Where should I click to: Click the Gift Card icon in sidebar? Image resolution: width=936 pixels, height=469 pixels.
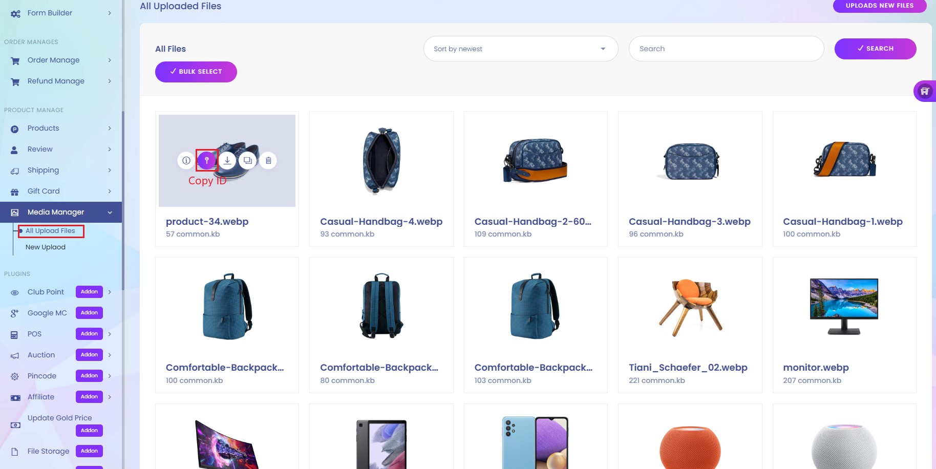coord(15,191)
